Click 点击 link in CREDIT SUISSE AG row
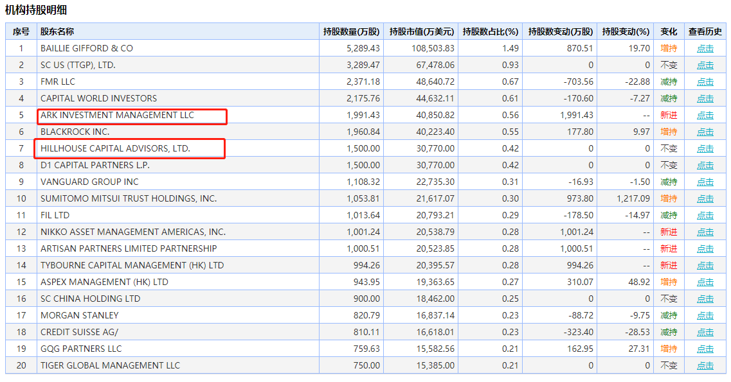Image resolution: width=731 pixels, height=382 pixels. click(x=705, y=333)
